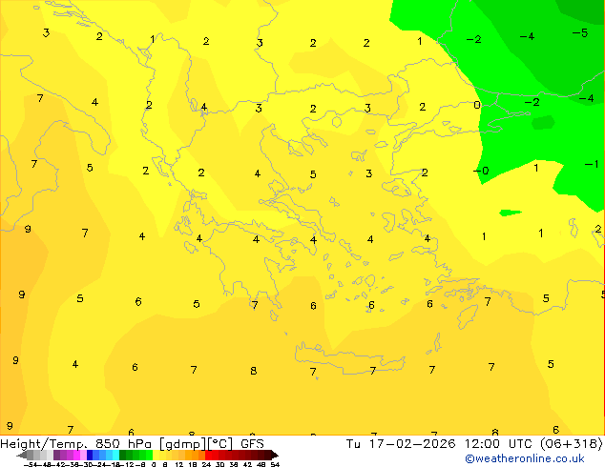
Task: Click the gray left arrow end of legend
Action: click(22, 455)
